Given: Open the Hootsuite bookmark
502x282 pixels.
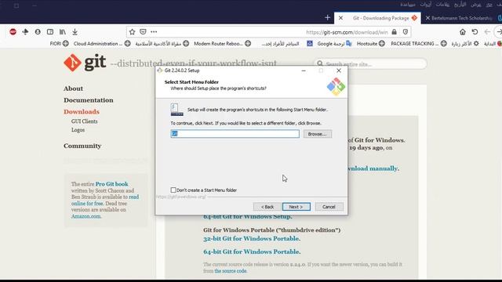Looking at the screenshot, I should [371, 44].
